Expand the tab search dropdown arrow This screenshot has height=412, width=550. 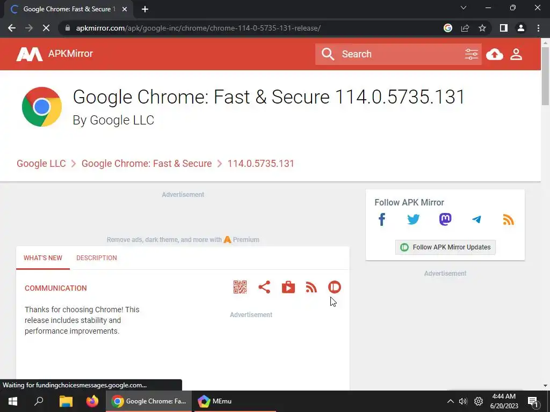point(464,8)
